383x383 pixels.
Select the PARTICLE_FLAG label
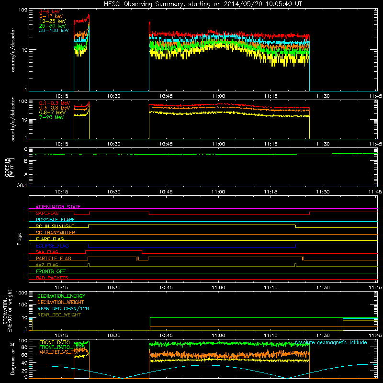54,258
